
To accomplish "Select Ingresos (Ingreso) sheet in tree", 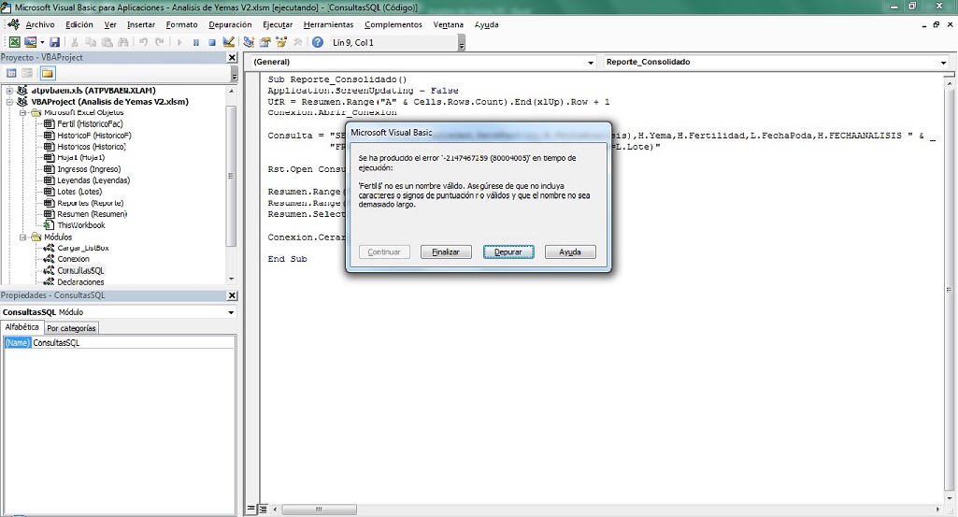I will coord(89,169).
